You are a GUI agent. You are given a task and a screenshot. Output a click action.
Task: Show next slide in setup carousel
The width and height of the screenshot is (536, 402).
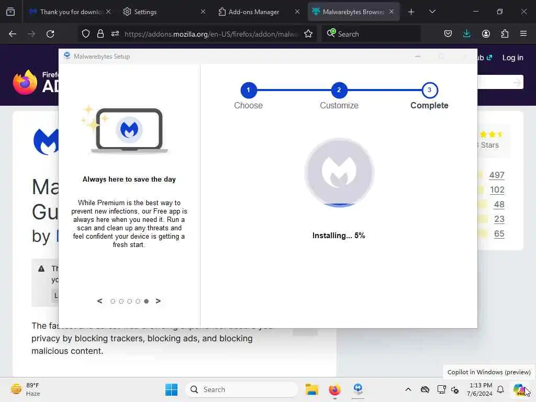(158, 301)
